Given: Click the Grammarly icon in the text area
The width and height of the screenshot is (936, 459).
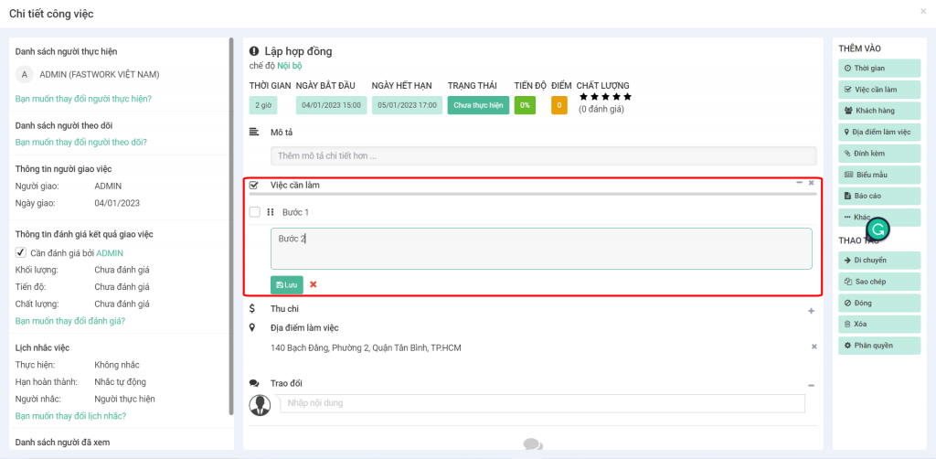Looking at the screenshot, I should 877,229.
